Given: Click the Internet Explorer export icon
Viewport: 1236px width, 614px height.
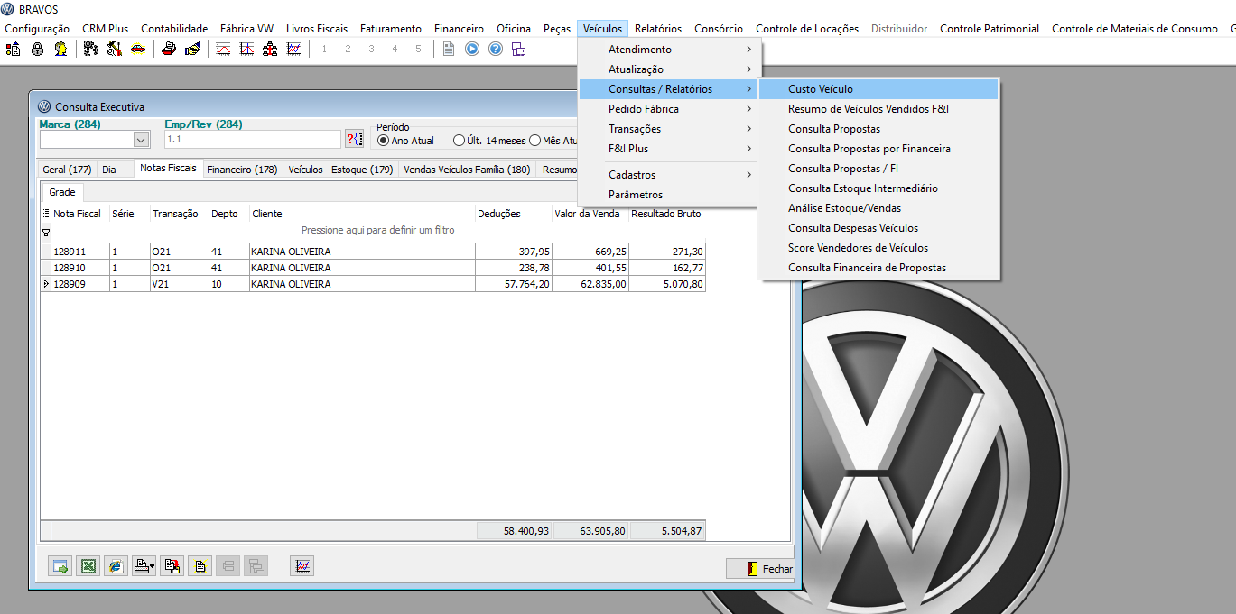Looking at the screenshot, I should [116, 566].
